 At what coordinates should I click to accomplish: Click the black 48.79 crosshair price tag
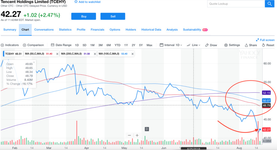267,105
